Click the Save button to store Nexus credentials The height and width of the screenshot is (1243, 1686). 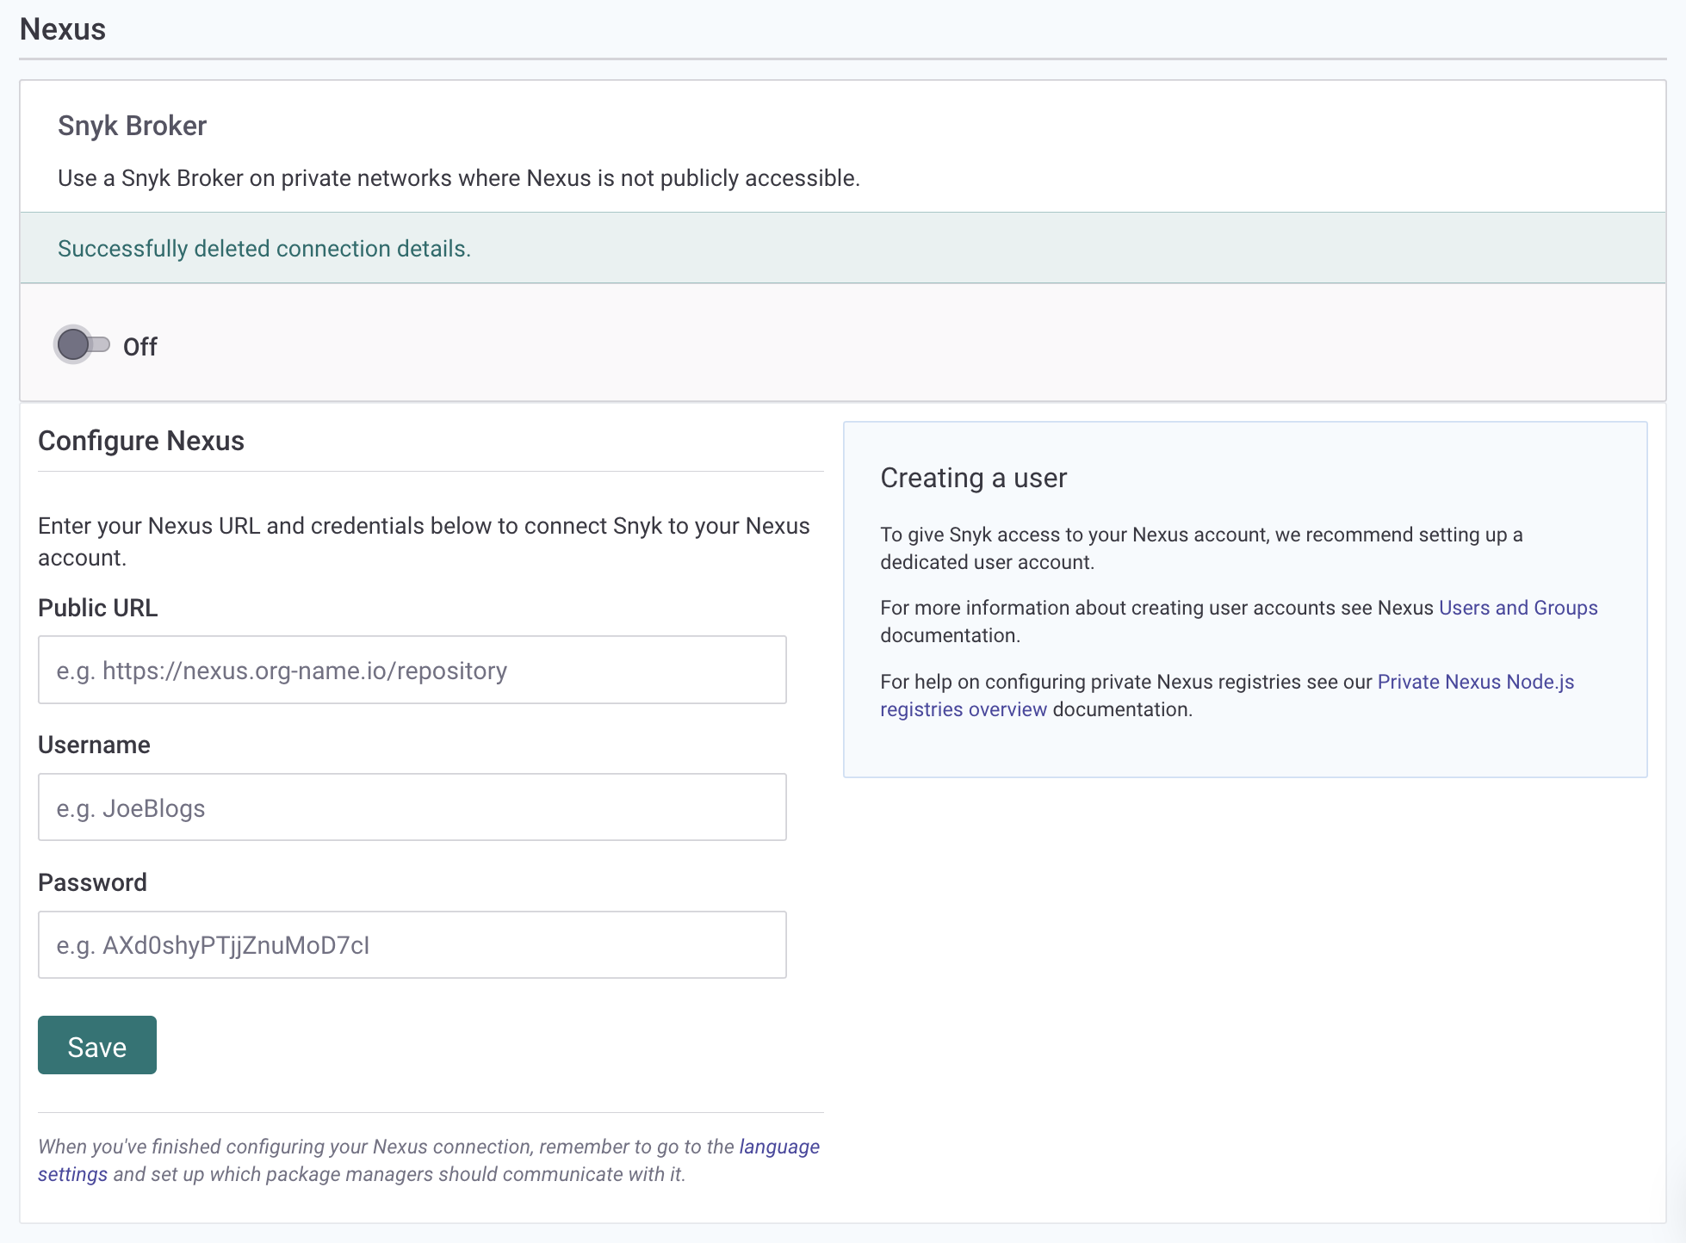point(96,1045)
